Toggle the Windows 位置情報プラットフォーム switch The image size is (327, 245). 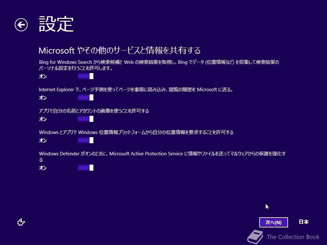click(85, 140)
